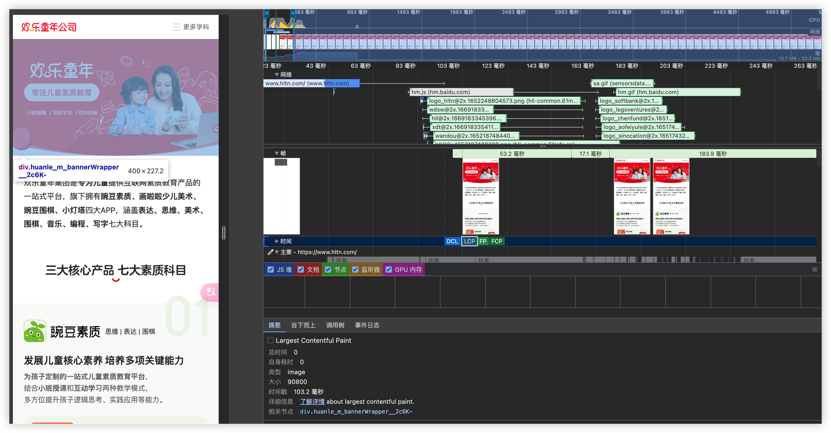Click the div.huanle_m_bannerWrapper related node link
Viewport: 831px width, 433px height.
[x=356, y=412]
